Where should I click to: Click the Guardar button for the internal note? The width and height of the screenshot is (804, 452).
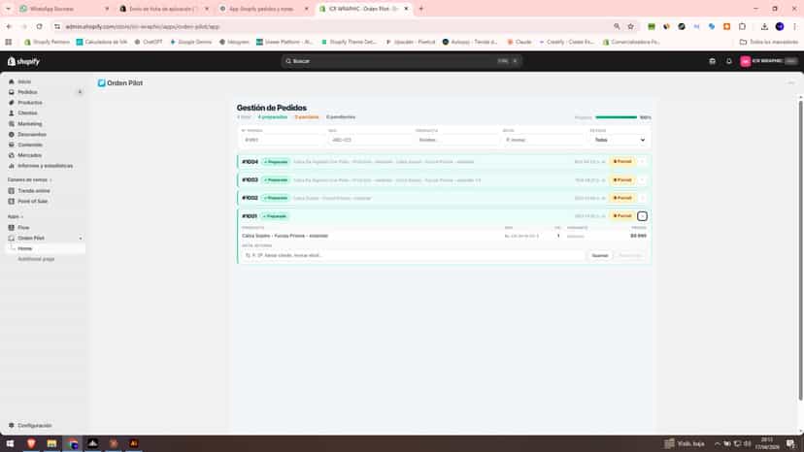[x=599, y=256]
